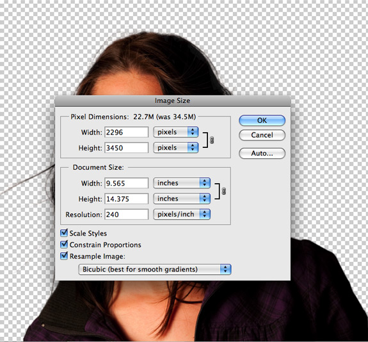Toggle Constrain Proportions checkbox

[x=64, y=244]
